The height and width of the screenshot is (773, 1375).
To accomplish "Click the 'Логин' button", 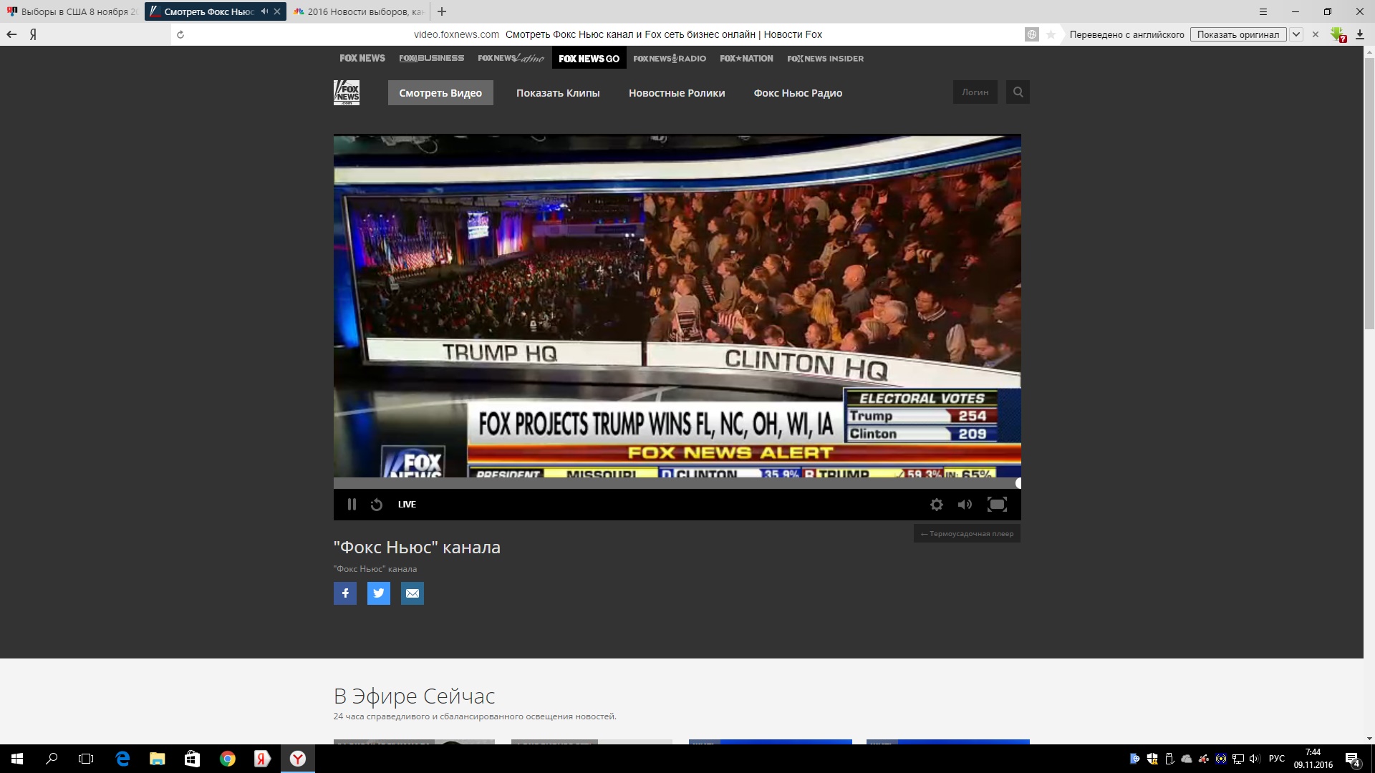I will coord(975,92).
